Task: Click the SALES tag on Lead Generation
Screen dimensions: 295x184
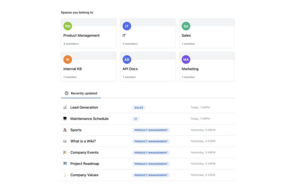Action: (x=139, y=108)
